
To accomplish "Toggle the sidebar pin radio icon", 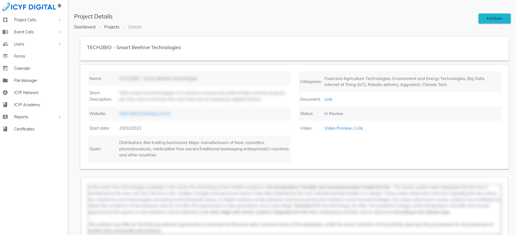I will point(59,6).
